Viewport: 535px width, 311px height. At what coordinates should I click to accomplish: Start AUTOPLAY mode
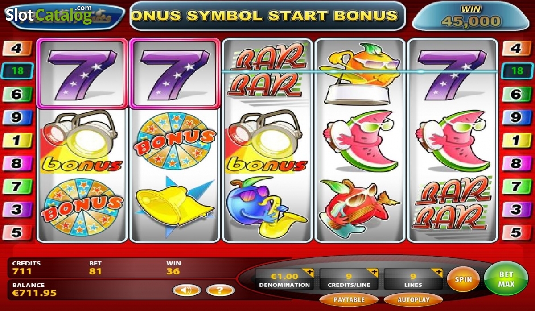[413, 300]
